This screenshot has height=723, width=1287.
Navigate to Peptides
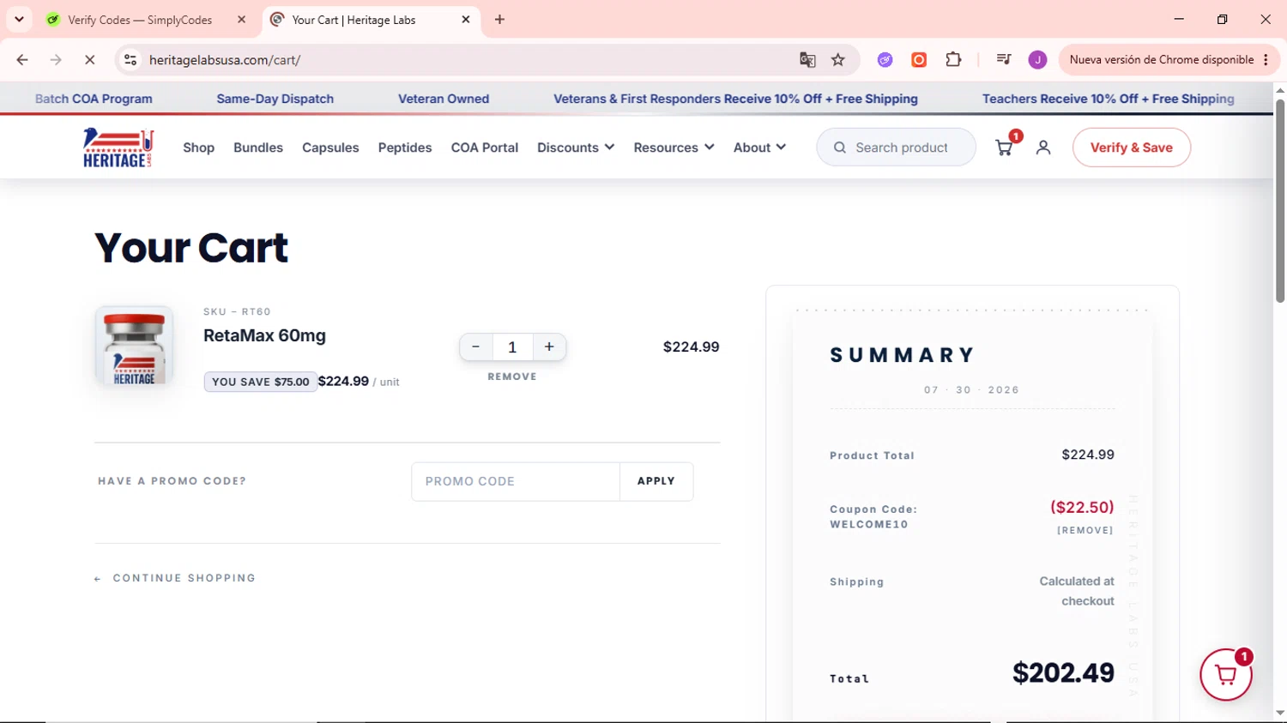[405, 148]
